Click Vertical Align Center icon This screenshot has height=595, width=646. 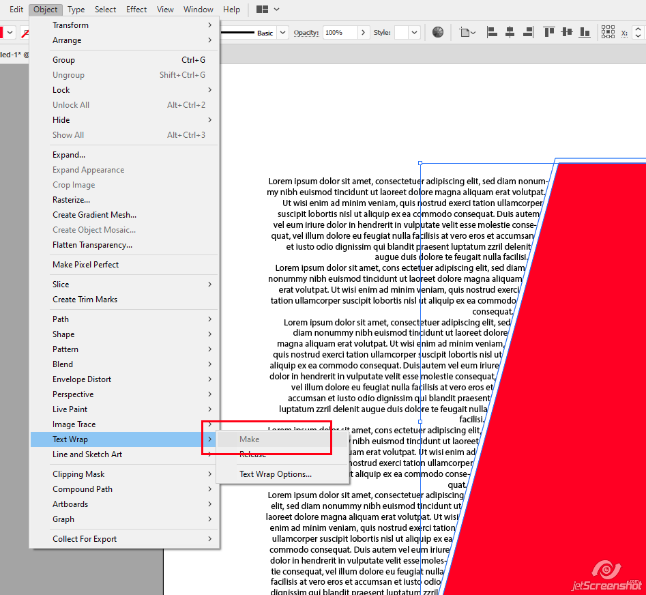tap(567, 32)
